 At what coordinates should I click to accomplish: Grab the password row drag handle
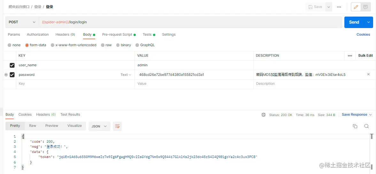(6, 75)
